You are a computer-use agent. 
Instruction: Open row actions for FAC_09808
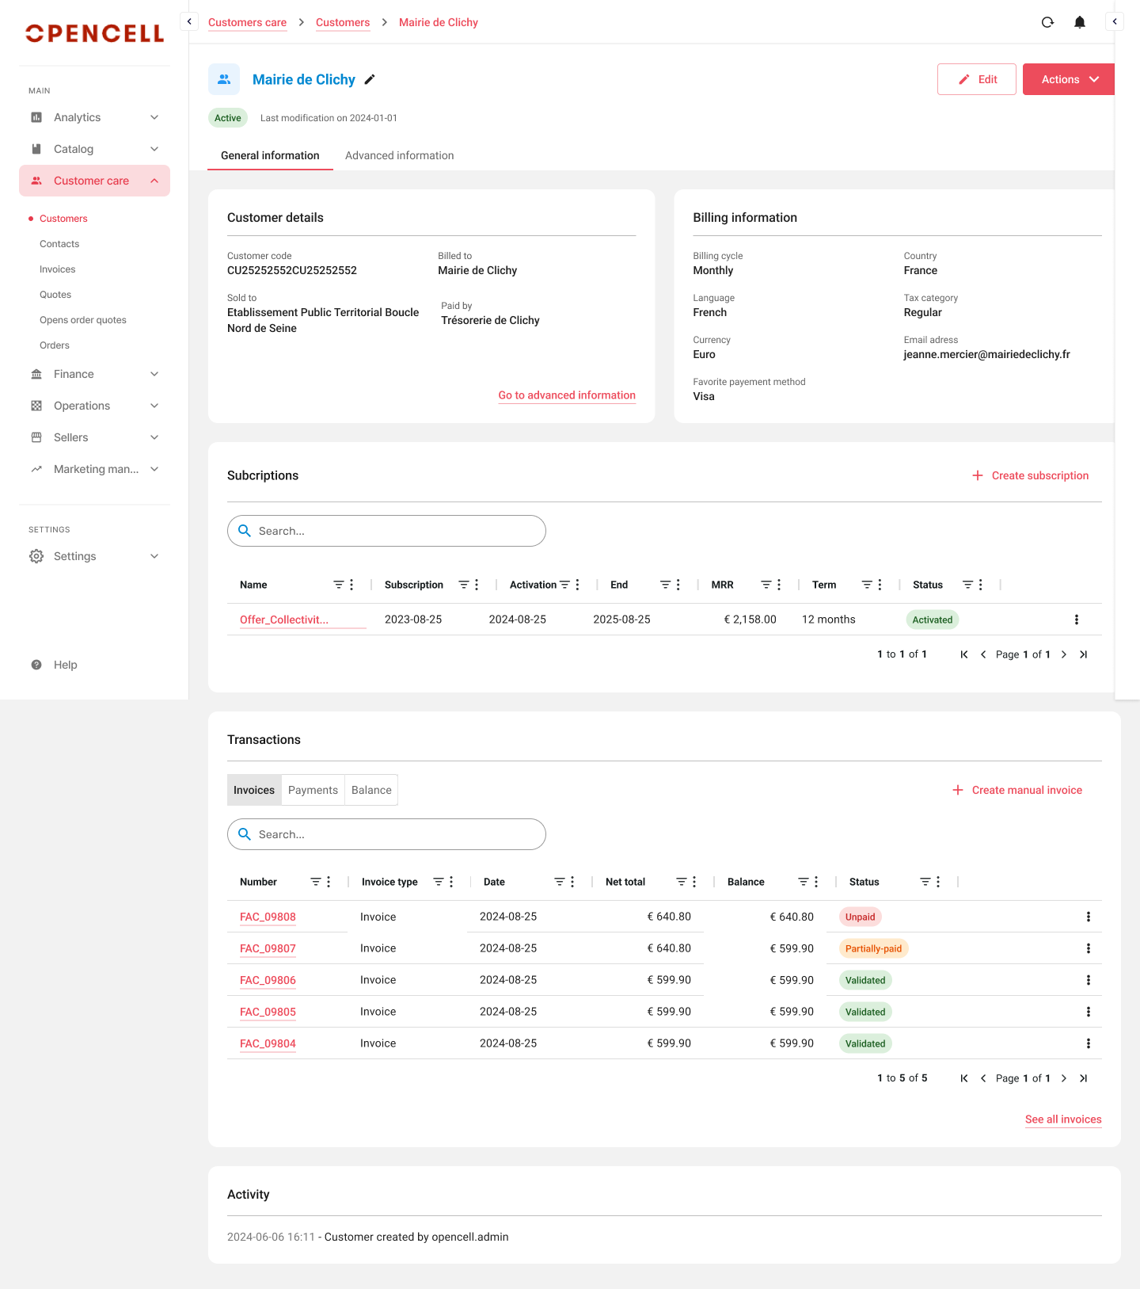1089,917
